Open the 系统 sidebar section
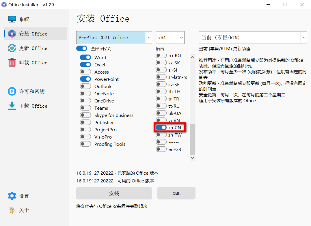The height and width of the screenshot is (226, 311). point(36,19)
